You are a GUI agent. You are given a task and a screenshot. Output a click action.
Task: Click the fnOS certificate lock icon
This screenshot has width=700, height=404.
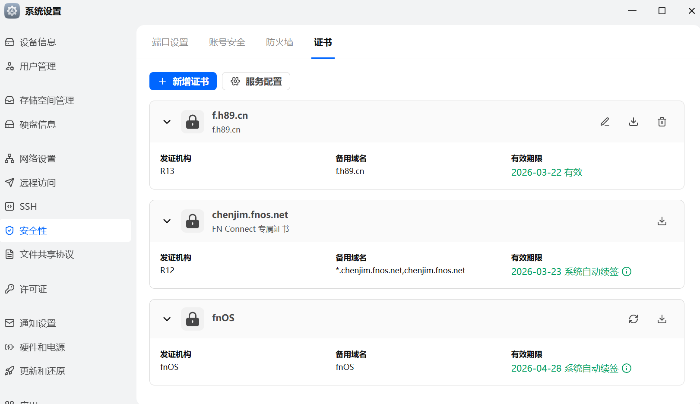pos(193,319)
